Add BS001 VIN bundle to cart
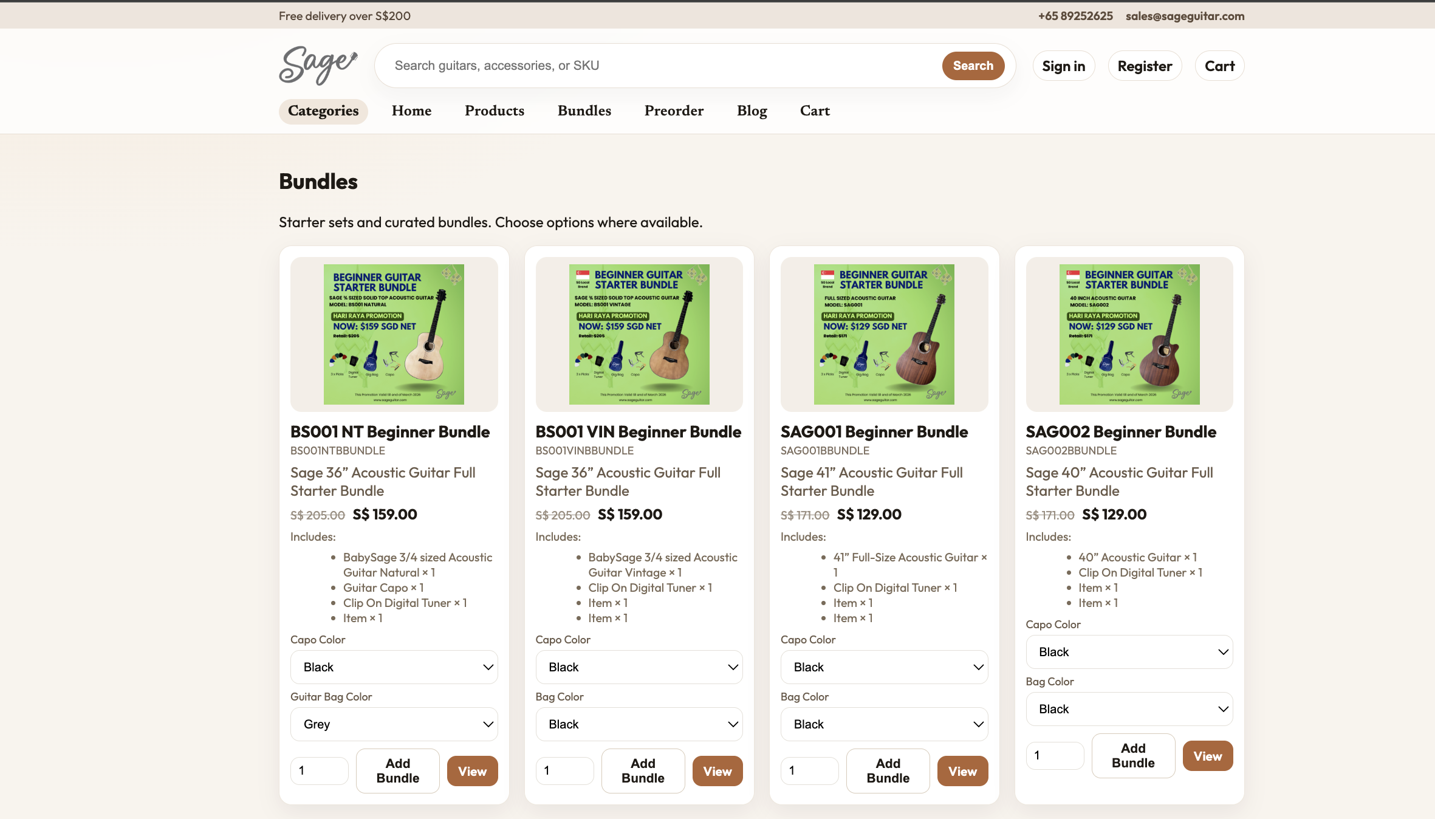This screenshot has width=1435, height=819. coord(643,771)
